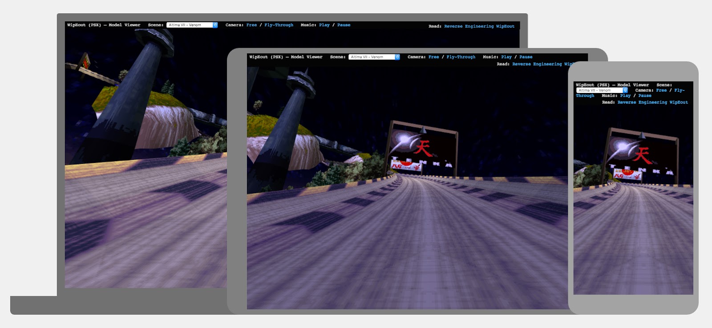Enable Fly-Through camera on the tablet
712x328 pixels.
461,57
